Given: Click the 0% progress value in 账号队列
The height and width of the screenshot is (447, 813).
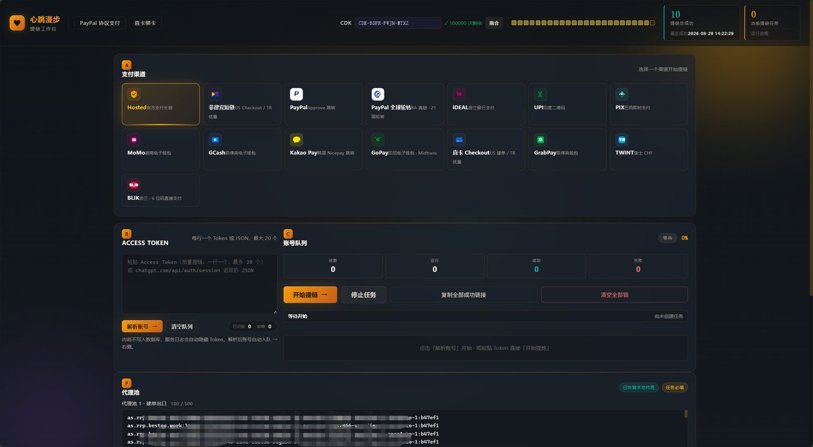Looking at the screenshot, I should (x=685, y=238).
